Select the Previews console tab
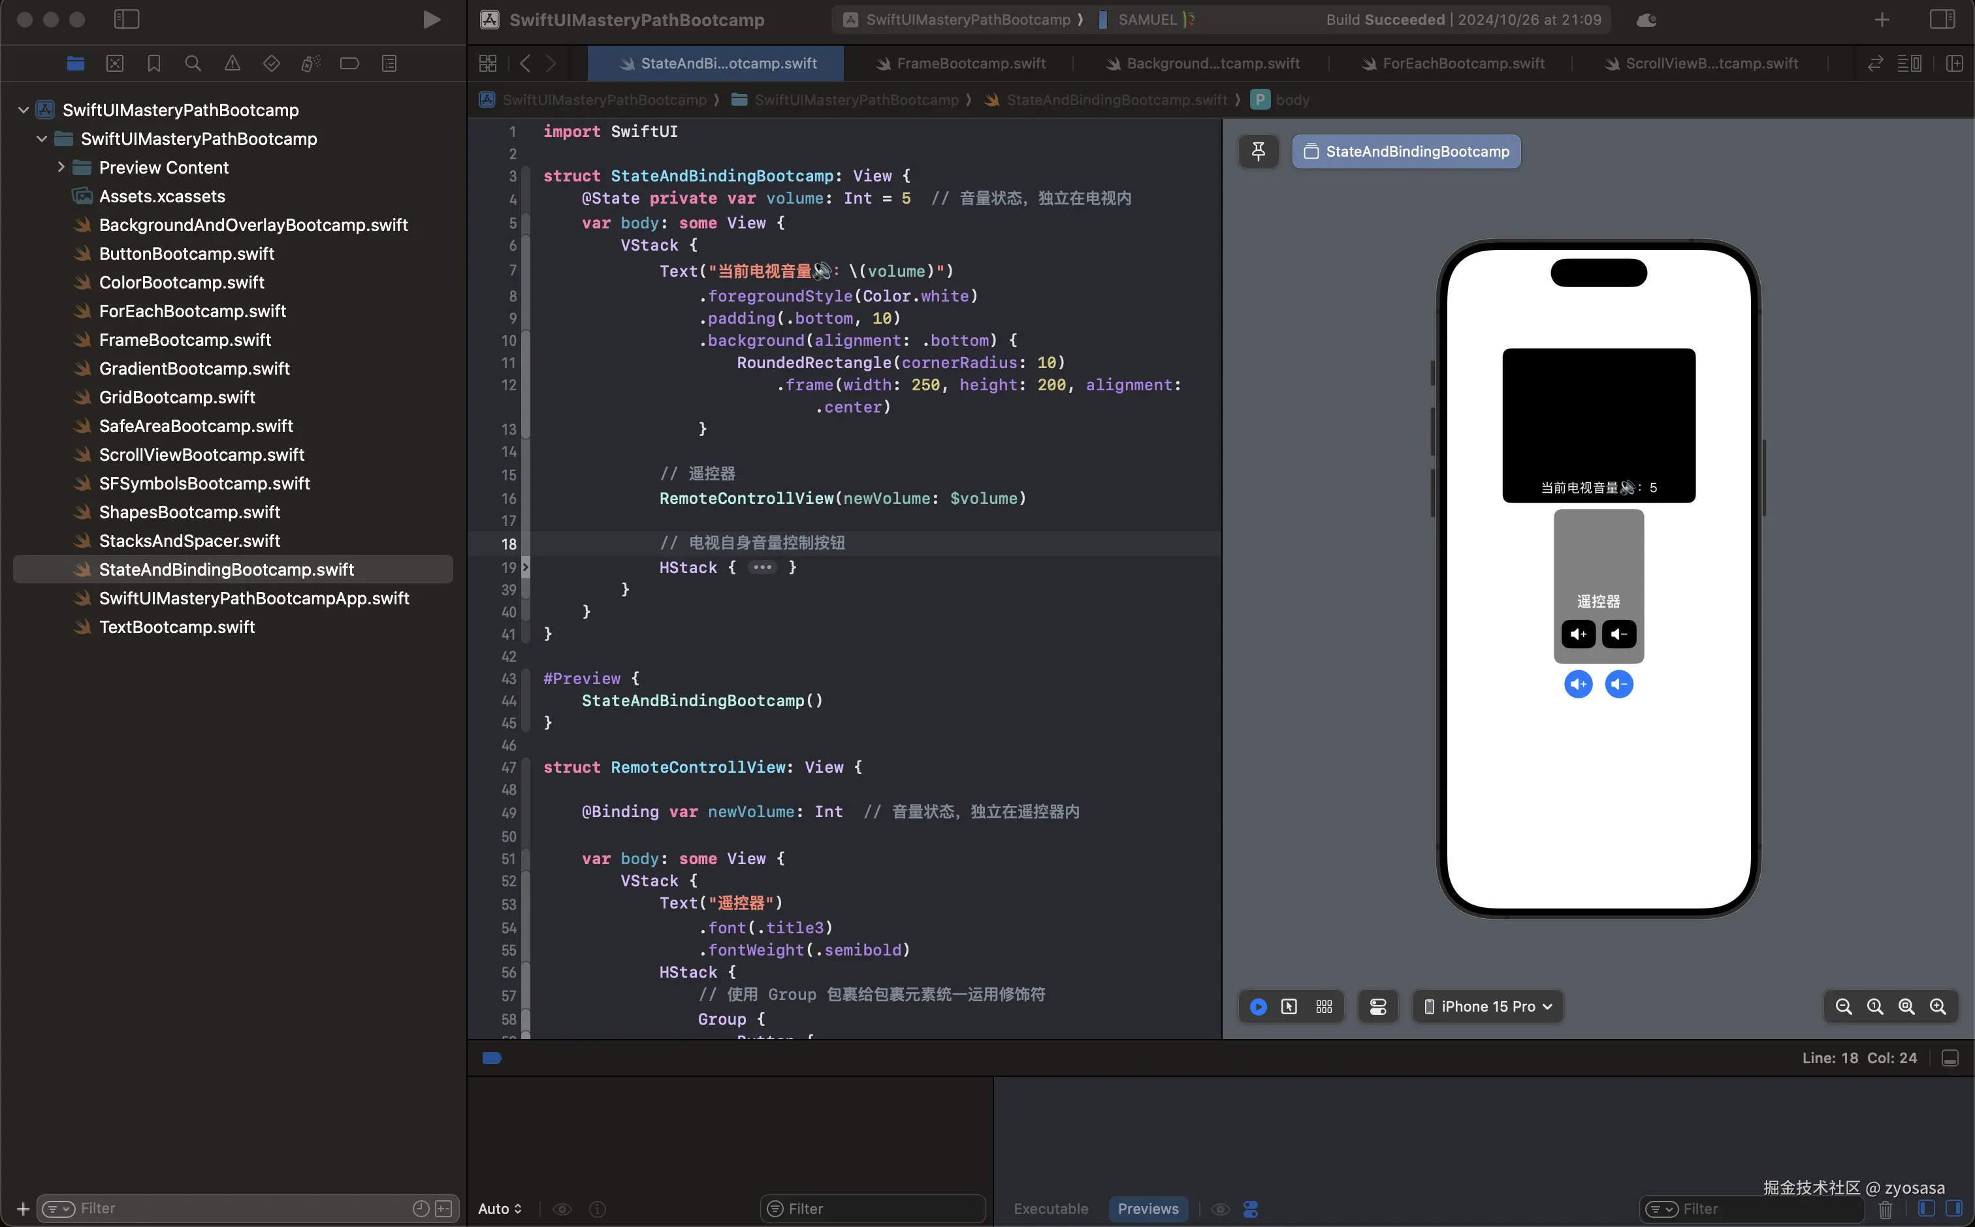Image resolution: width=1975 pixels, height=1227 pixels. click(x=1148, y=1208)
